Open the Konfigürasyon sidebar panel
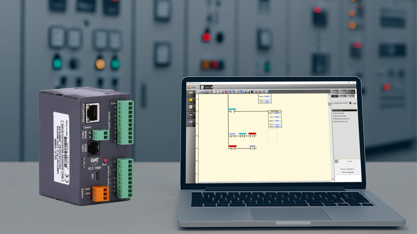Image resolution: width=417 pixels, height=234 pixels. (x=191, y=101)
